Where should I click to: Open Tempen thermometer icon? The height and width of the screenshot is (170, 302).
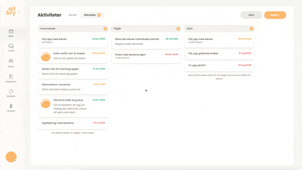[11, 106]
